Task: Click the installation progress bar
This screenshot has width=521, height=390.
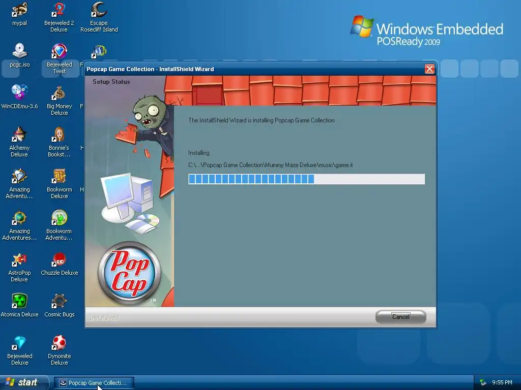Action: coord(306,179)
